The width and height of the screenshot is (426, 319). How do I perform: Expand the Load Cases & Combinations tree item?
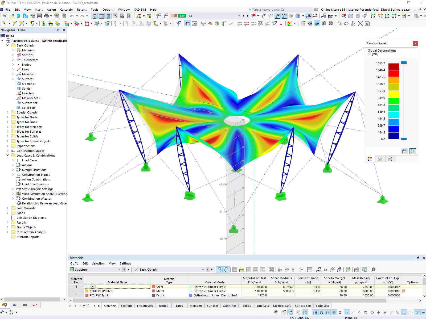pyautogui.click(x=8, y=156)
